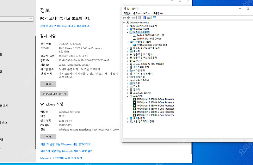Select the 범용 직렬 버스 장치 tree label
Image resolution: width=253 pixels, height=165 pixels.
click(x=143, y=54)
